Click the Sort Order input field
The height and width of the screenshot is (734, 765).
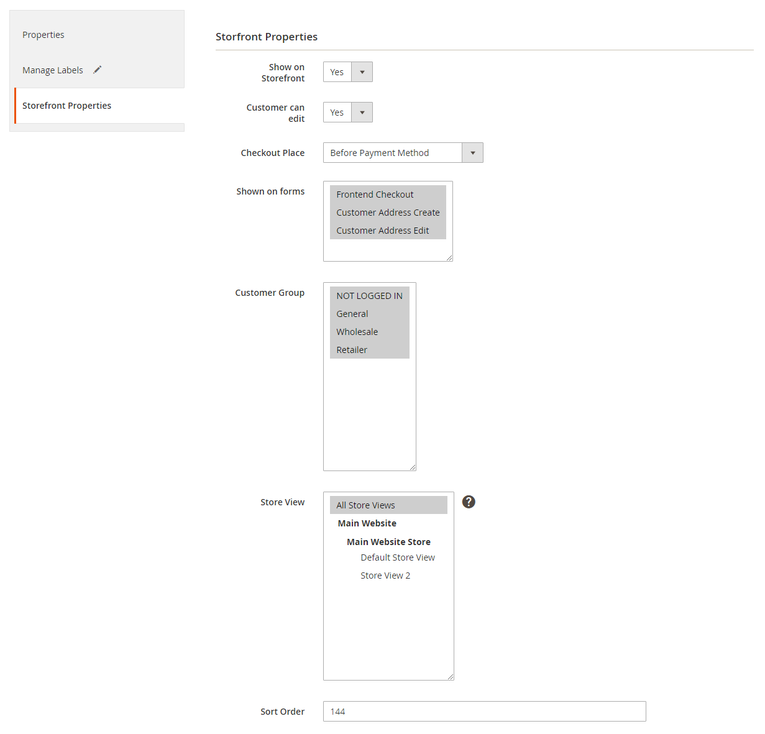coord(485,712)
